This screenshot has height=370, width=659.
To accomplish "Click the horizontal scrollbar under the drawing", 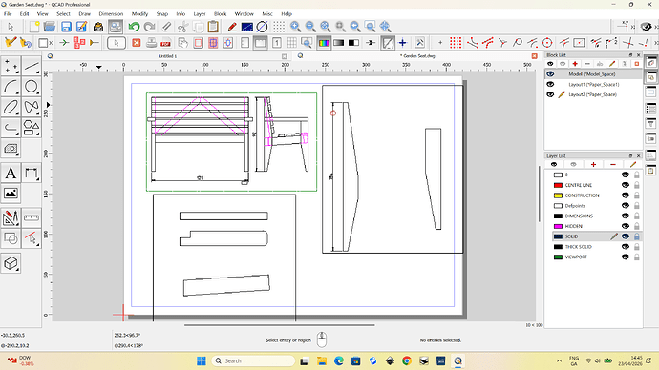I will pyautogui.click(x=279, y=324).
